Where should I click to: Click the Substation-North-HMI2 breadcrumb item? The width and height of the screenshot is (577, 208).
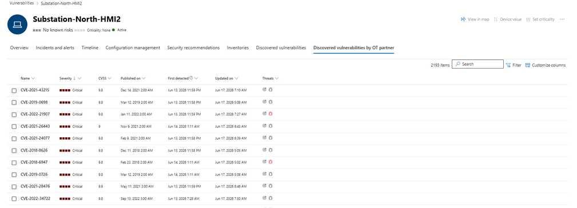pos(61,3)
